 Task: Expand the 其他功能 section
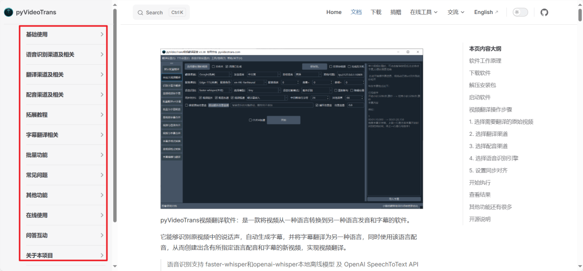point(65,195)
